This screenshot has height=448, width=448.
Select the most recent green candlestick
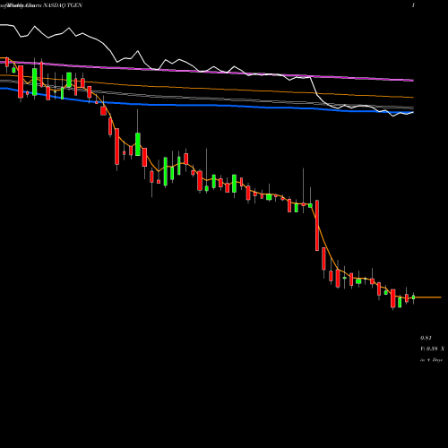414,297
